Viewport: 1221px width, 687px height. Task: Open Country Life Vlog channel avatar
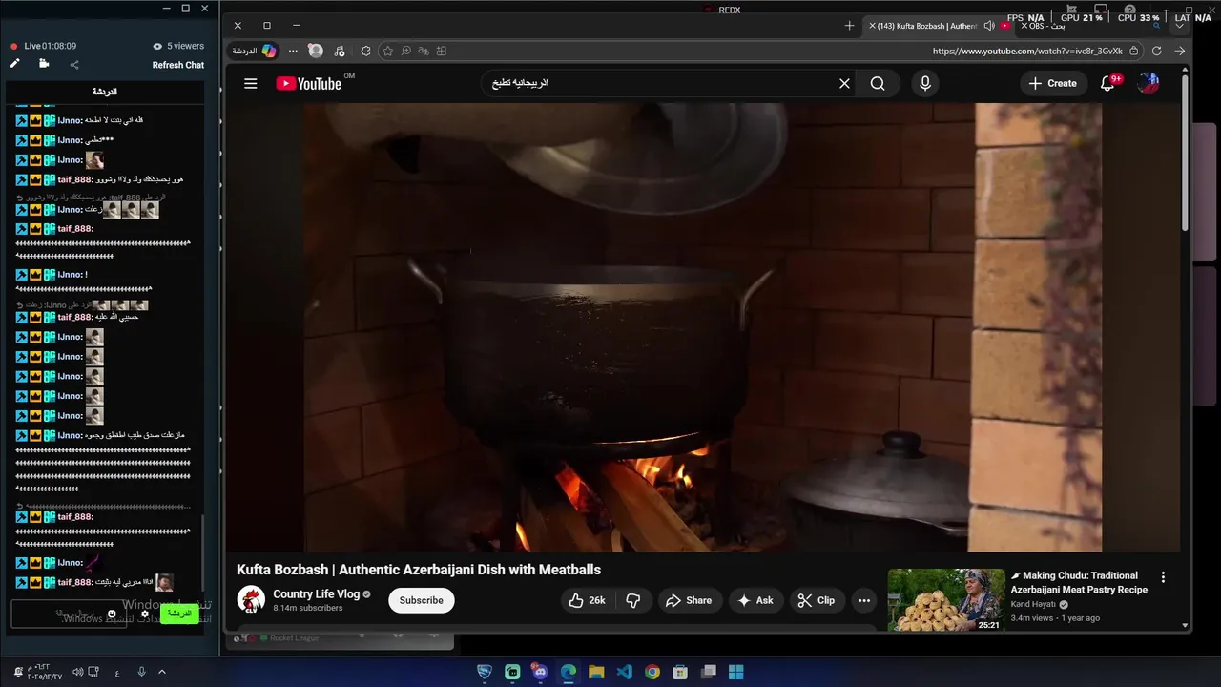[251, 600]
